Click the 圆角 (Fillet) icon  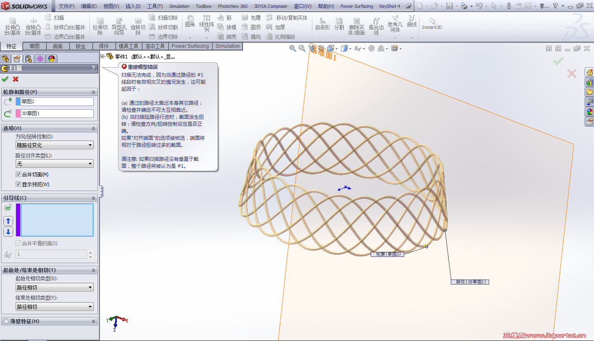click(189, 19)
